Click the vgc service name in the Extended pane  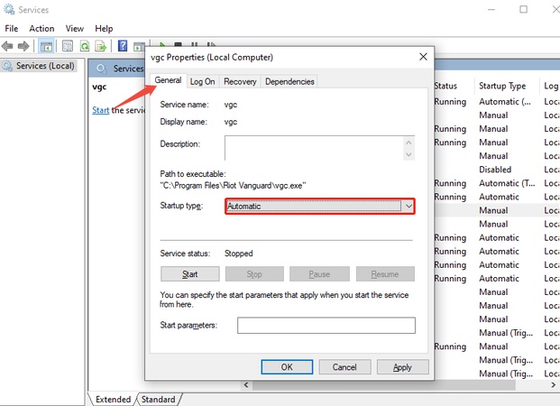99,87
